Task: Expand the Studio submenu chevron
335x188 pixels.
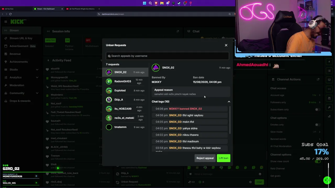Action: pos(37,70)
